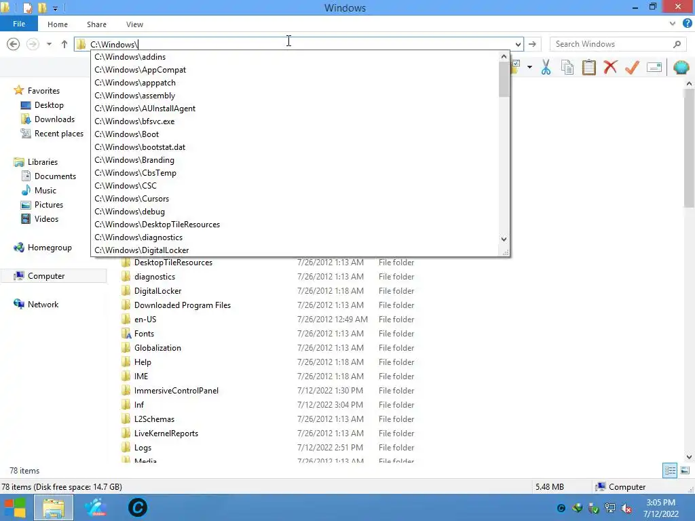This screenshot has height=521, width=695.
Task: Switch to the View ribbon tab
Action: [x=134, y=24]
